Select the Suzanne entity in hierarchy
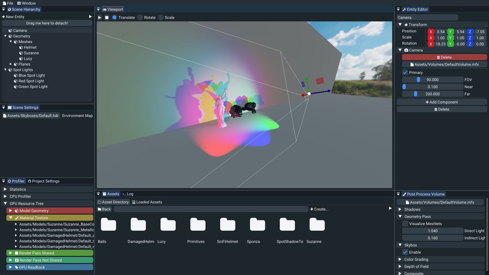This screenshot has width=489, height=275. click(31, 53)
